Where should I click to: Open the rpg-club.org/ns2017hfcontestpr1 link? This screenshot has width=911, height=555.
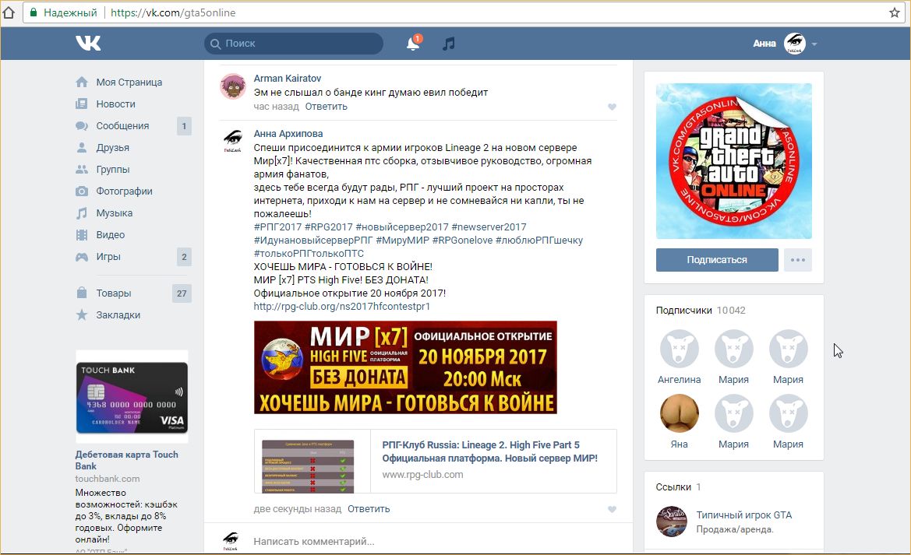pyautogui.click(x=341, y=307)
